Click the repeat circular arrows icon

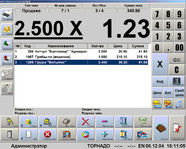click(x=86, y=135)
